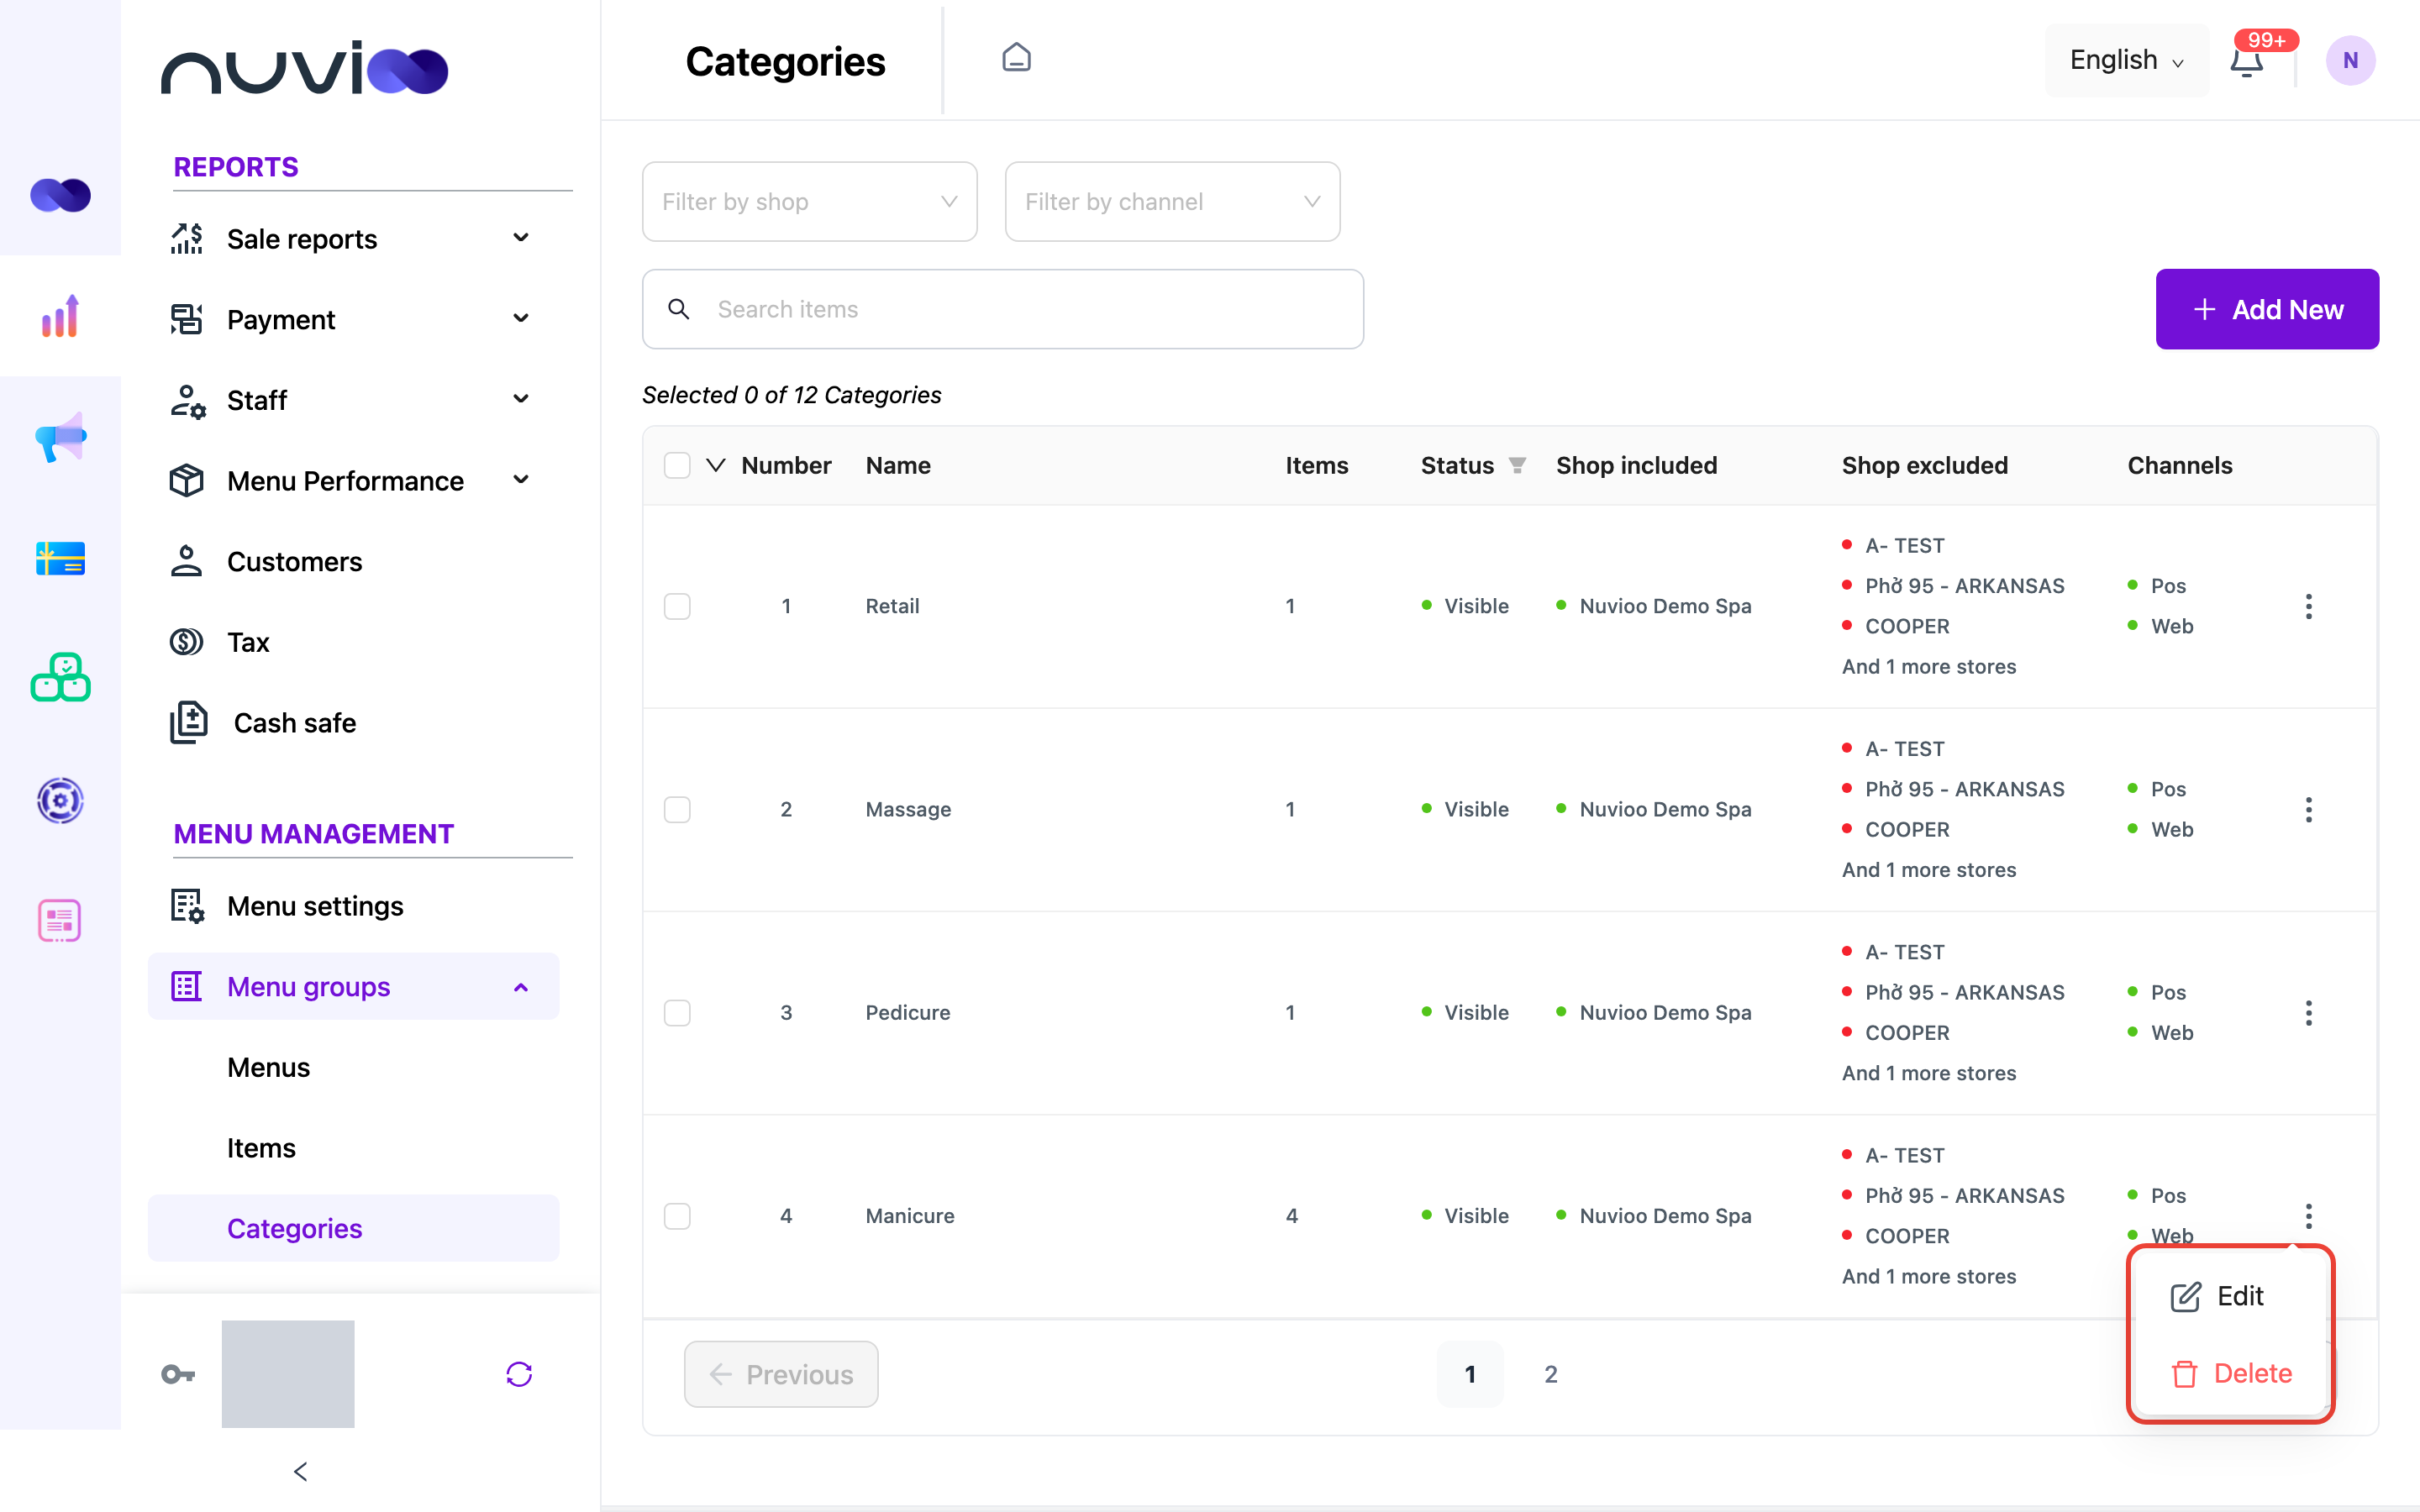This screenshot has height=1512, width=2420.
Task: Collapse the Menu groups section
Action: pos(353,986)
